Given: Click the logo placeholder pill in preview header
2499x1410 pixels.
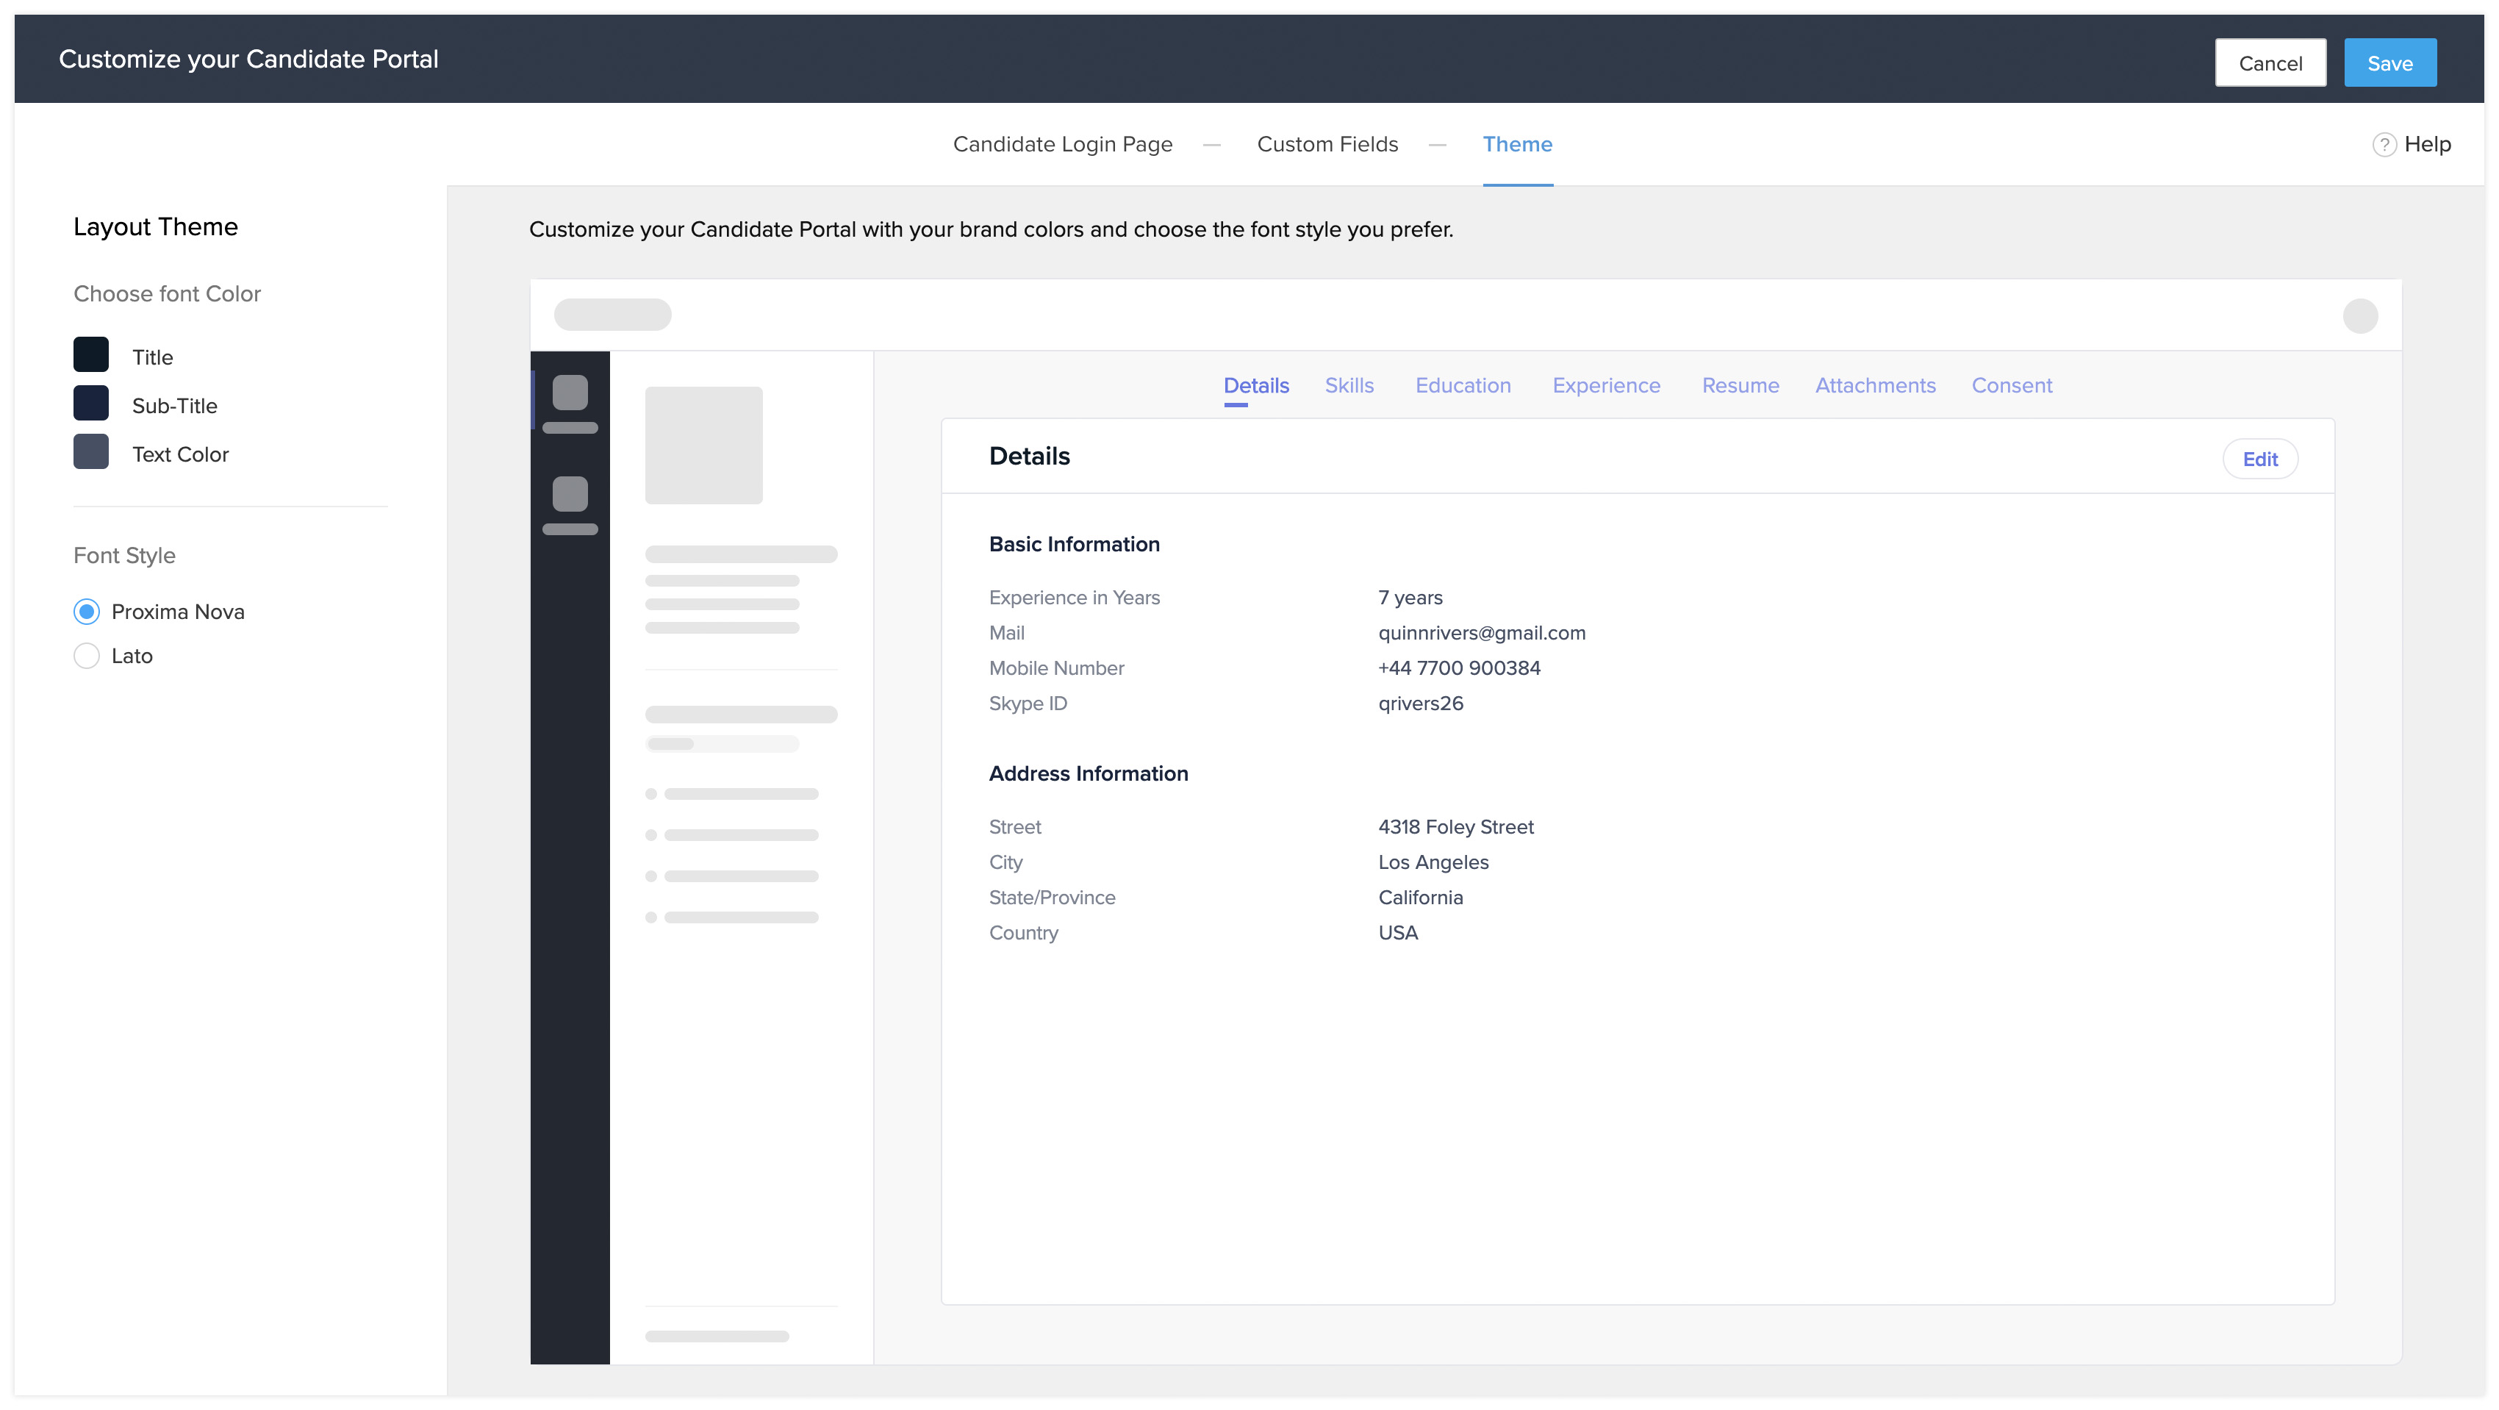Looking at the screenshot, I should [612, 315].
